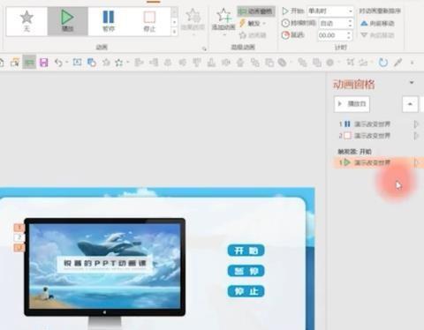This screenshot has height=330, width=424.
Task: Select the eyedropper tool in quick toolbar
Action: [x=397, y=63]
